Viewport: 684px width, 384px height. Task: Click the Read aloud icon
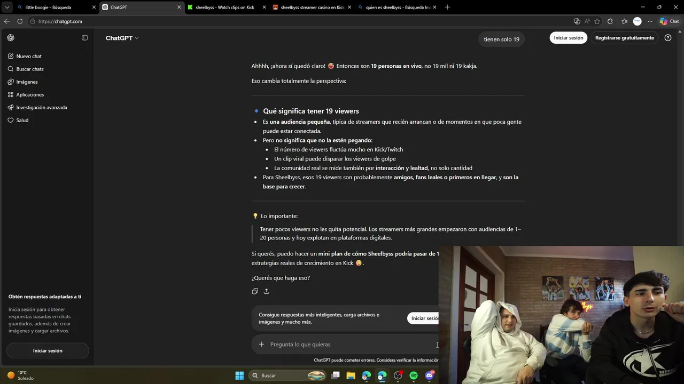click(587, 21)
